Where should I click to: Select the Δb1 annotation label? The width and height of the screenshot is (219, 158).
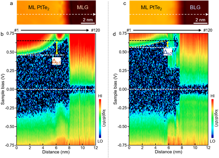coord(56,61)
